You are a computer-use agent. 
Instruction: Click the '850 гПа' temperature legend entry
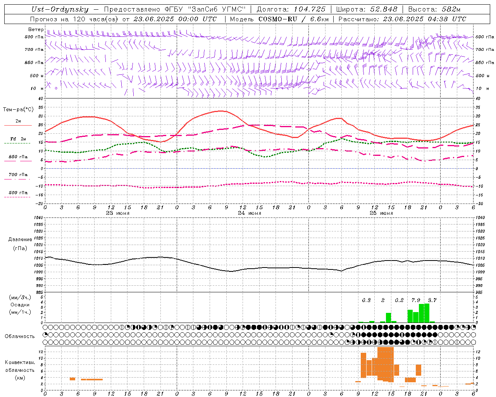coord(18,157)
